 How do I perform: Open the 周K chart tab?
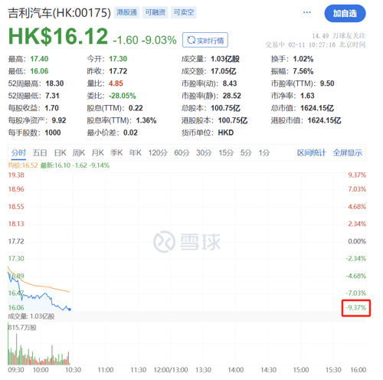pos(79,152)
